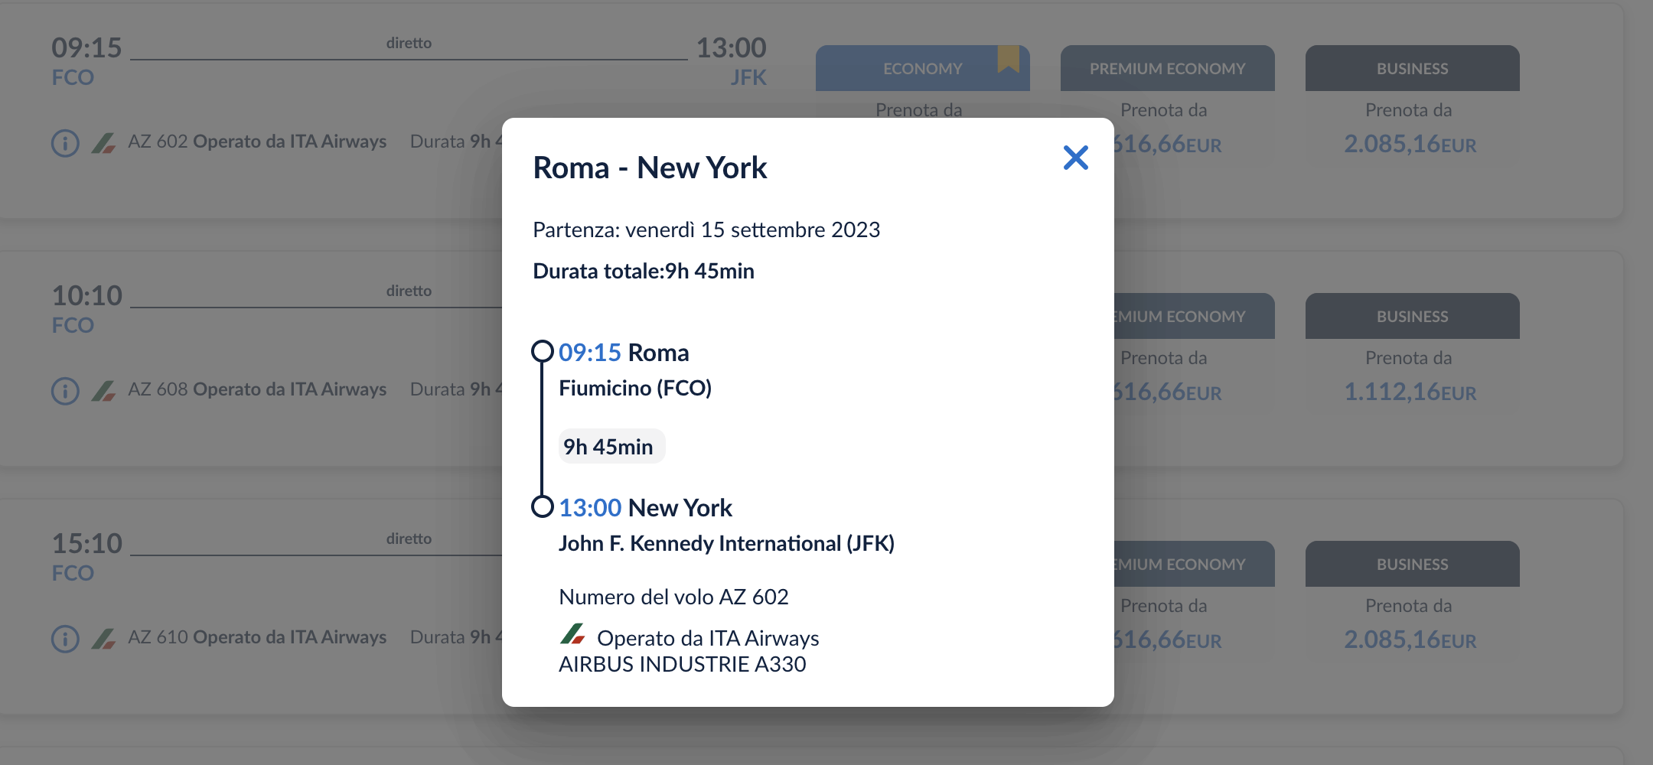This screenshot has height=765, width=1653.
Task: Click departure time 10:10 in flight list
Action: point(86,295)
